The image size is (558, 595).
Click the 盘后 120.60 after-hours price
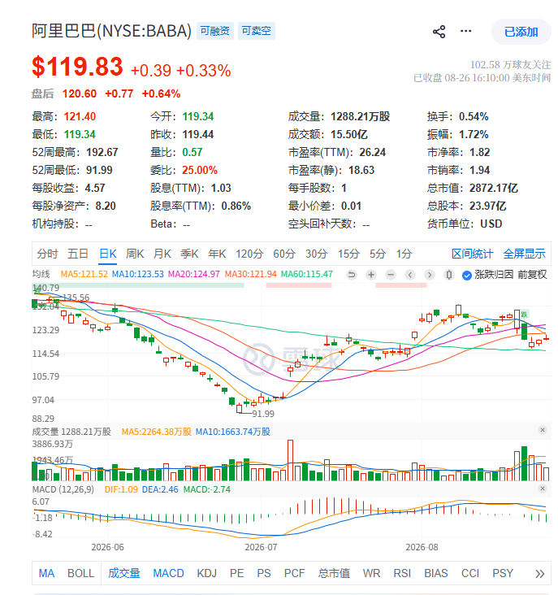coord(80,93)
